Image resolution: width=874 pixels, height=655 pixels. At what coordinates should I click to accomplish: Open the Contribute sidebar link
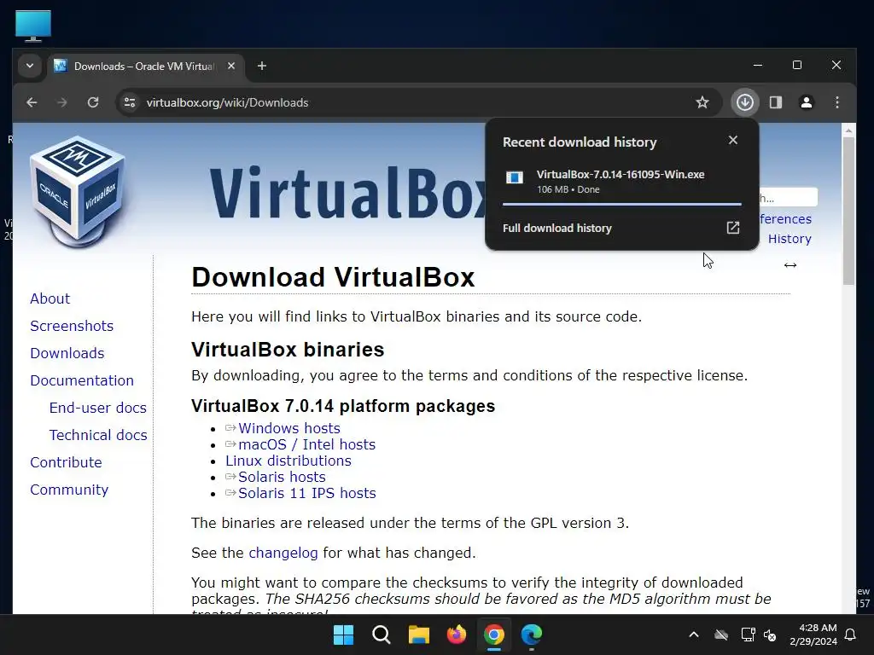point(66,462)
